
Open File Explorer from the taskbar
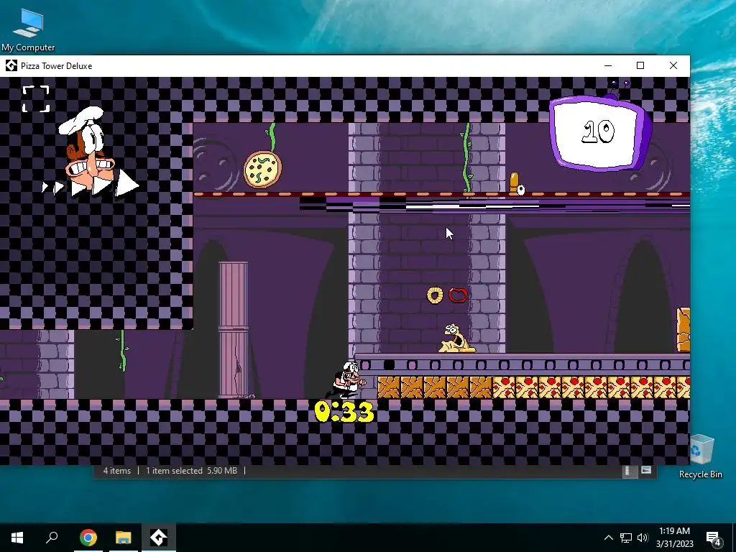(x=124, y=538)
